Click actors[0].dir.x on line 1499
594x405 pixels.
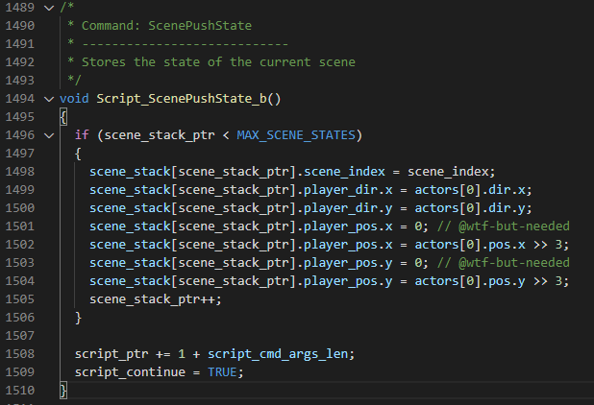click(470, 190)
